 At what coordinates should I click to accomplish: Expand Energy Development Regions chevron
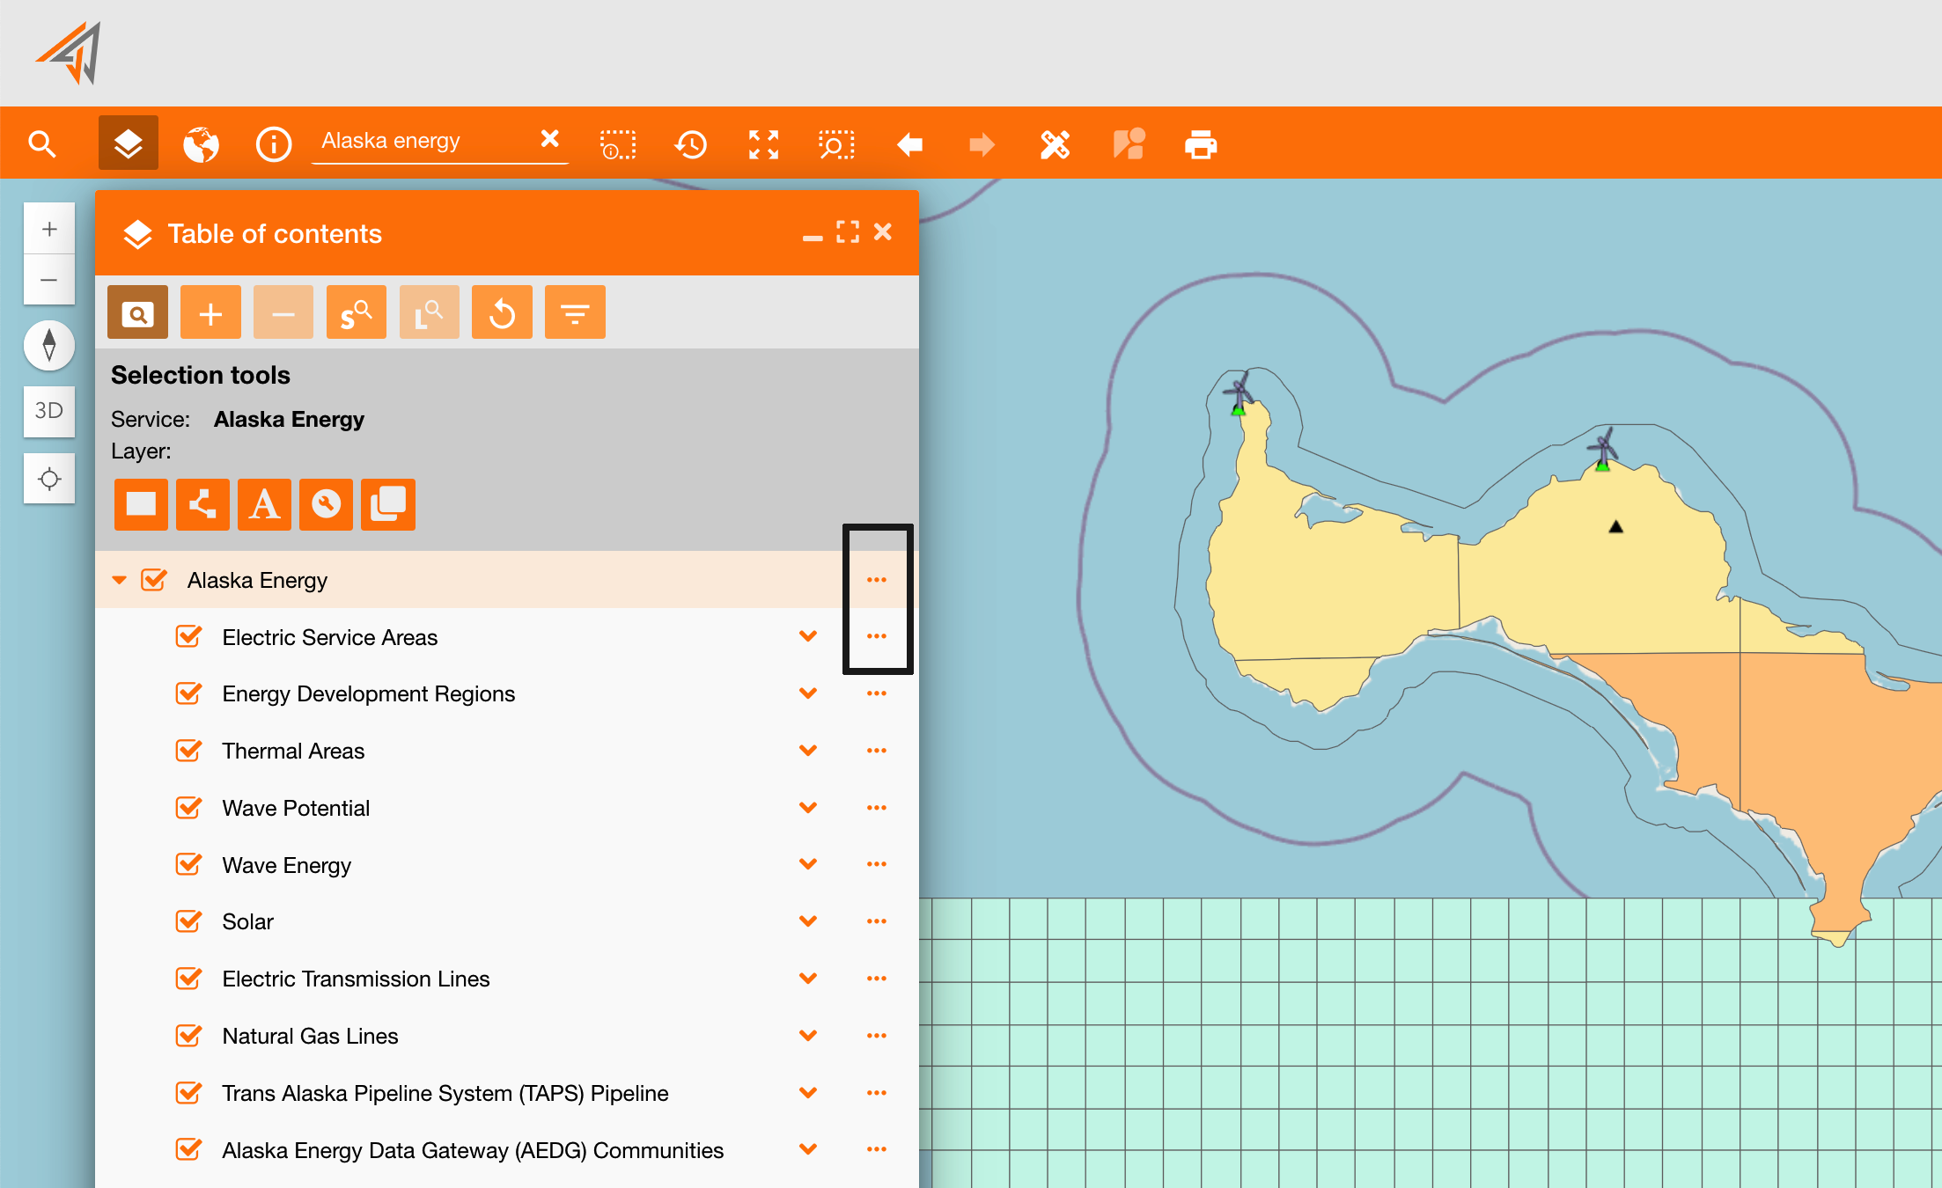click(x=808, y=693)
